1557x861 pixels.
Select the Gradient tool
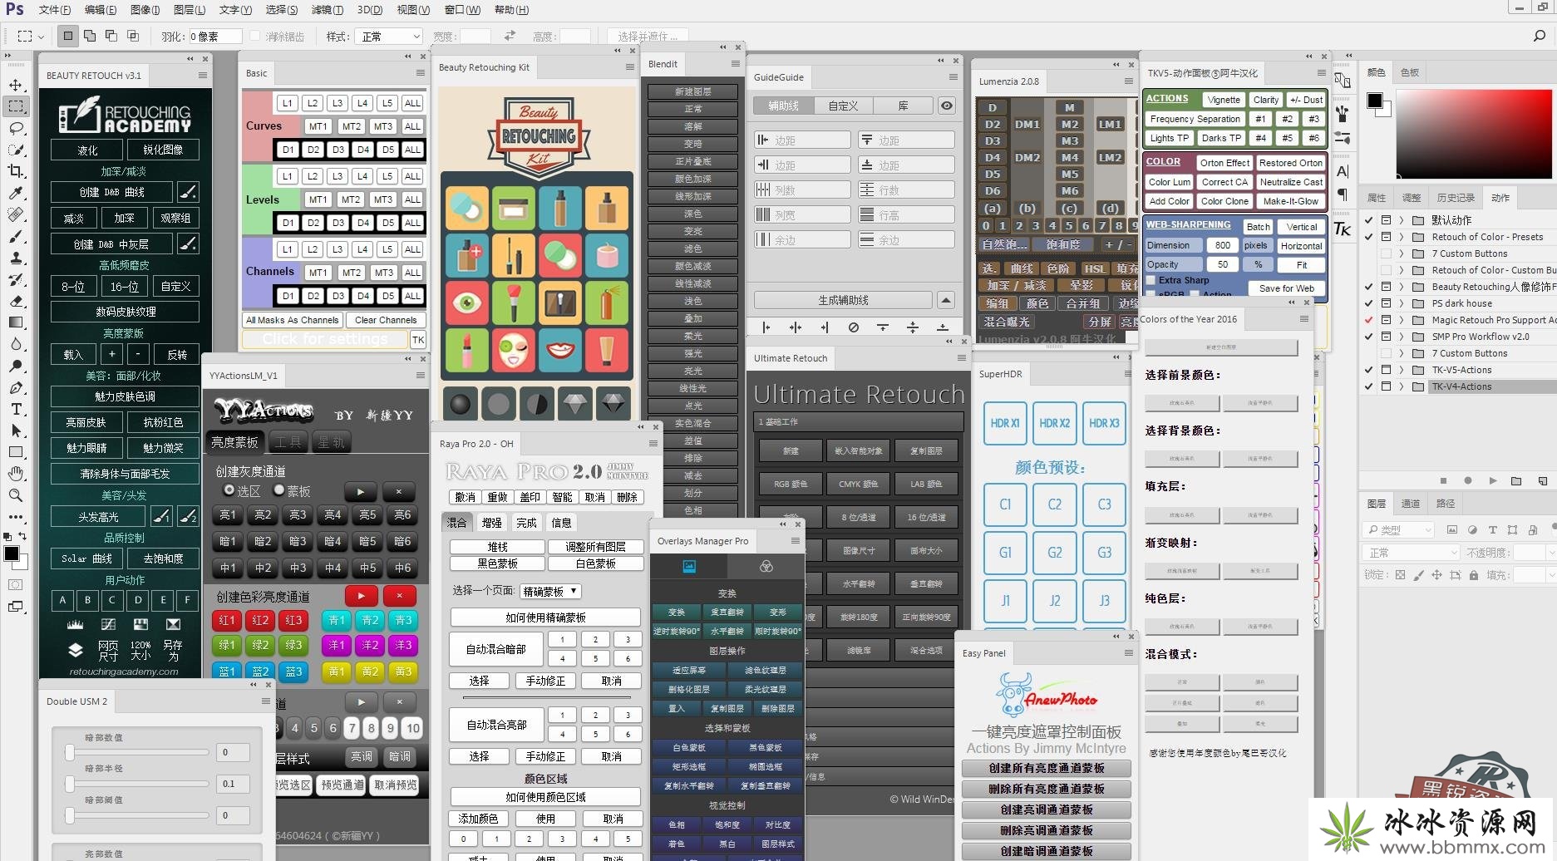[16, 322]
